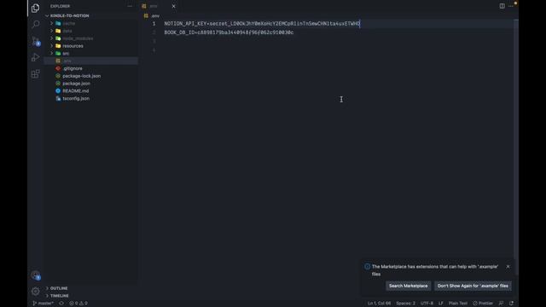
Task: Select the resources folder name
Action: click(73, 46)
